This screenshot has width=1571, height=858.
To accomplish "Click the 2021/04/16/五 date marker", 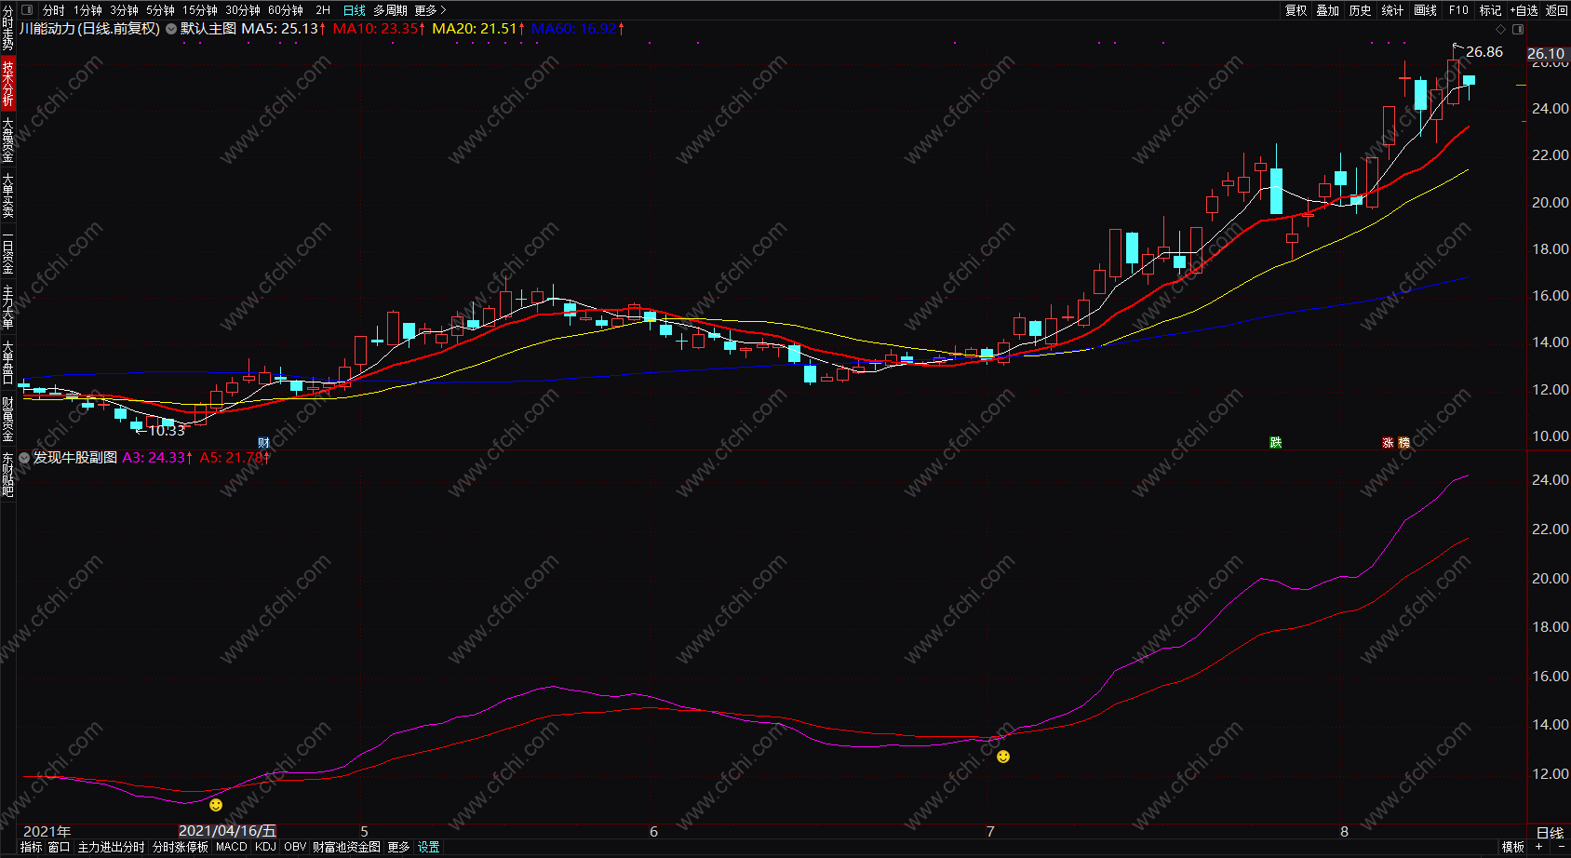I will (x=227, y=831).
